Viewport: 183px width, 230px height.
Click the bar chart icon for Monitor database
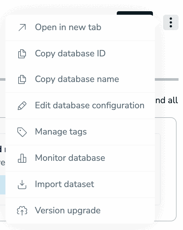[22, 158]
